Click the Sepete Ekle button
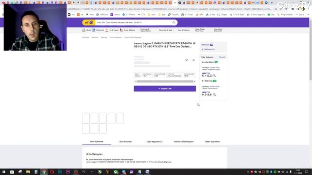 point(165,88)
